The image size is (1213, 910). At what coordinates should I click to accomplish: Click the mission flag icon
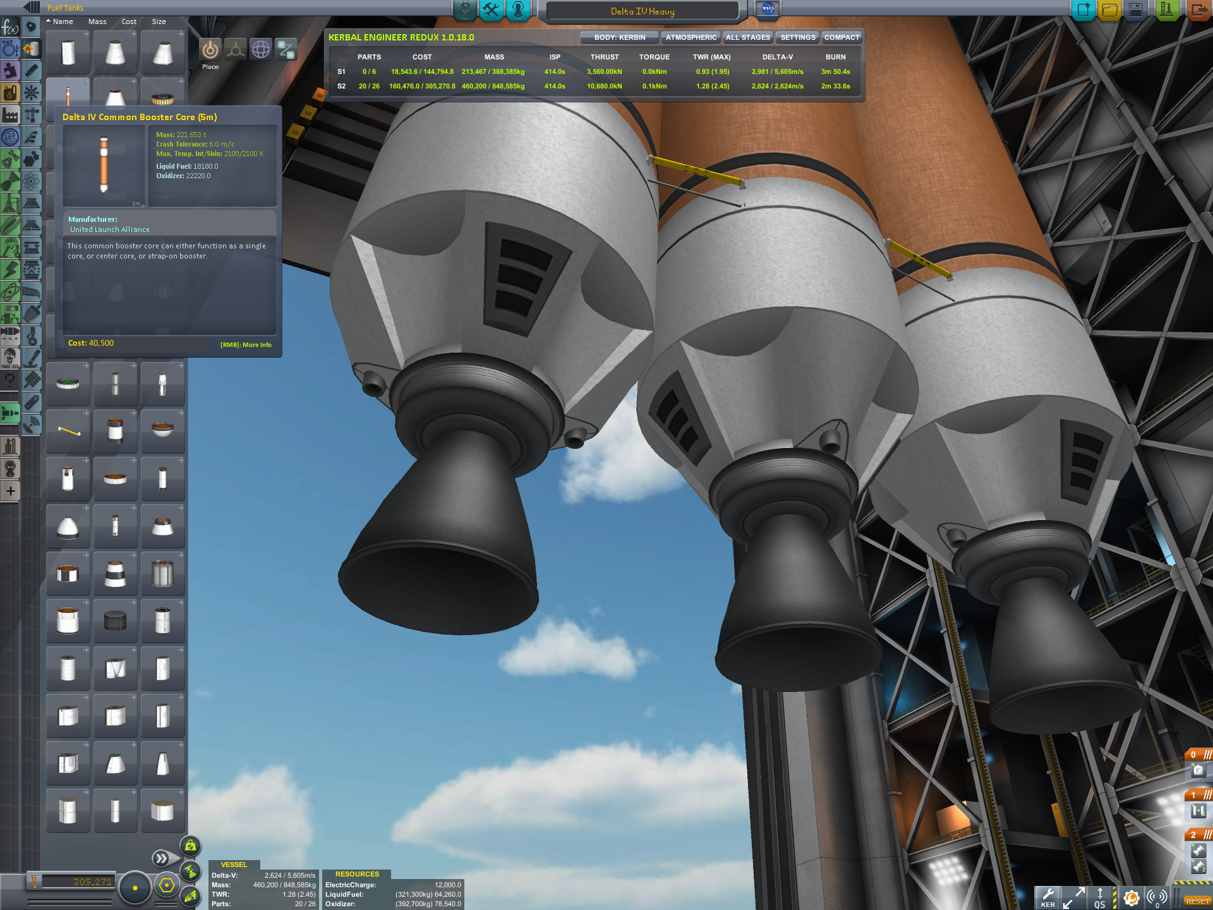point(768,9)
